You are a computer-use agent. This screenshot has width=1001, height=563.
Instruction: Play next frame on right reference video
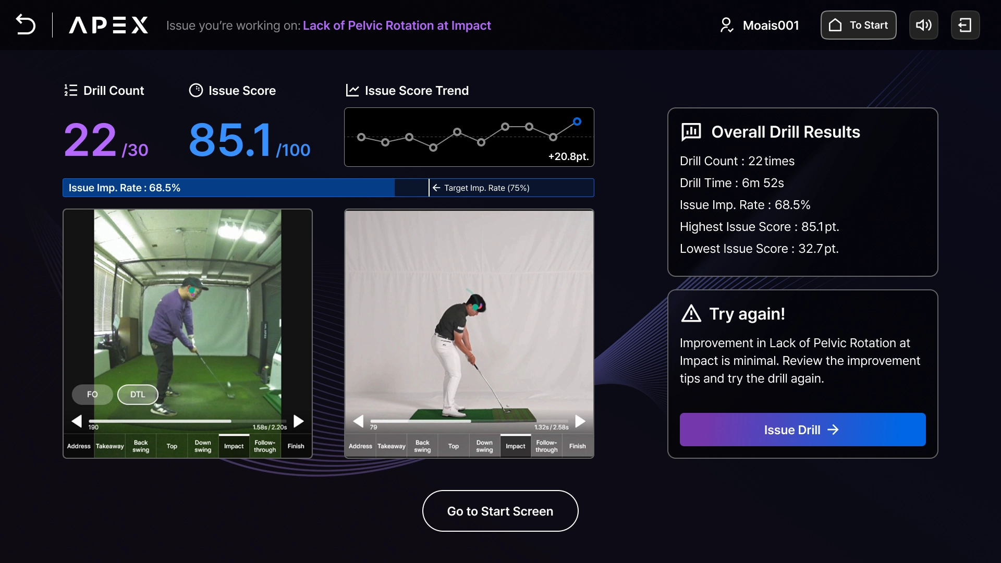[x=580, y=421]
